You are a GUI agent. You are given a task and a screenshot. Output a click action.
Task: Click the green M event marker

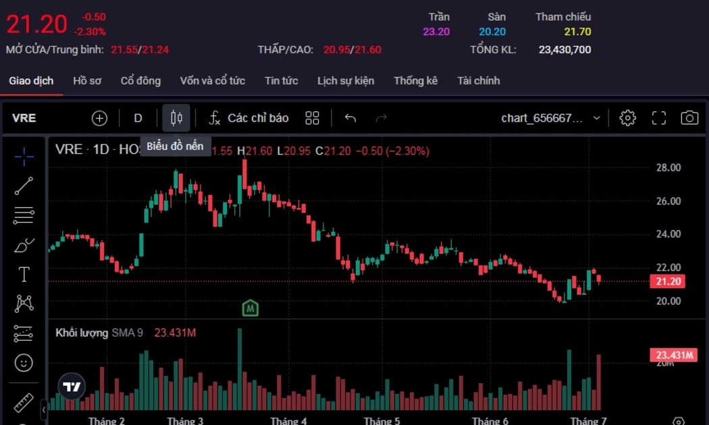tap(251, 308)
